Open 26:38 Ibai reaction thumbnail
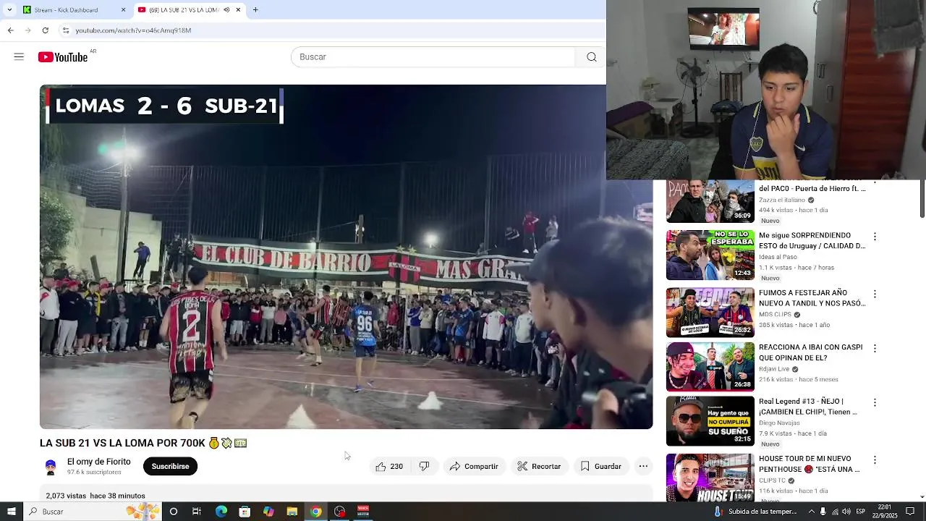The image size is (926, 521). (x=710, y=367)
